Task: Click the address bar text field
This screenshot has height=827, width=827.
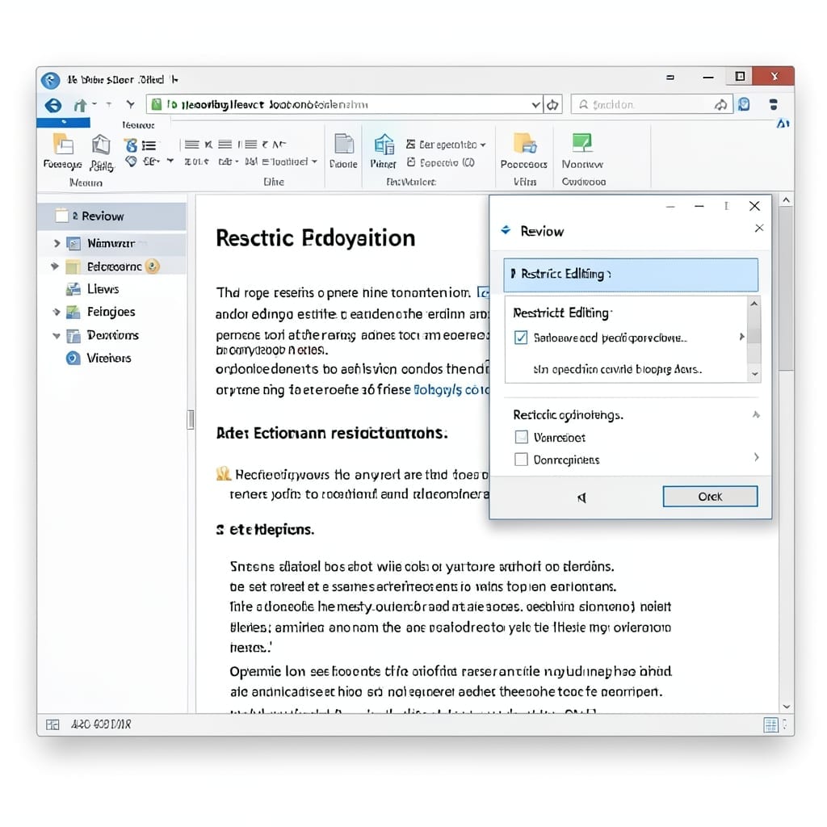Action: tap(346, 104)
